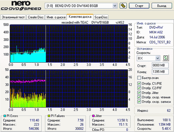The width and height of the screenshot is (174, 132).
Task: Toggle the Отобр. C1/PIE checkbox
Action: tap(139, 84)
